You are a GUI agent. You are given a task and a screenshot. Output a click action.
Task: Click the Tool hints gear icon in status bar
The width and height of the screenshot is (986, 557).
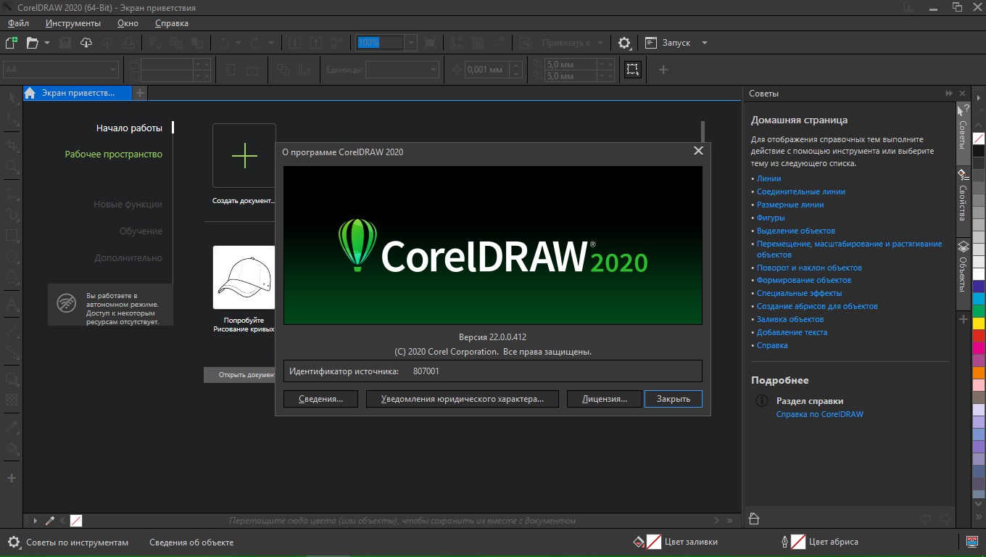click(14, 542)
